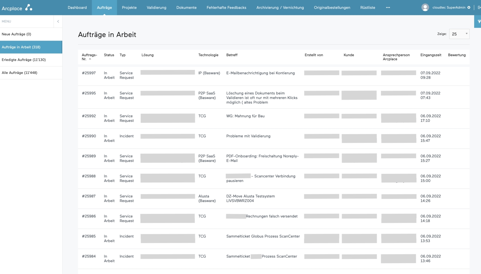The image size is (481, 274).
Task: Switch to the Projekte tab
Action: tap(129, 8)
